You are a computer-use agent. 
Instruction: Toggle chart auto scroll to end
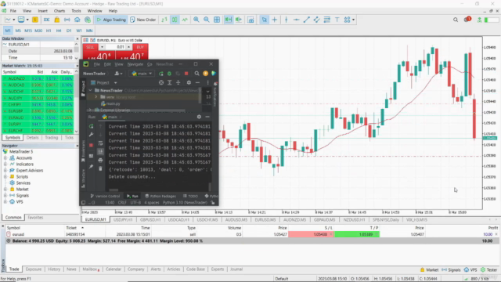point(228,20)
